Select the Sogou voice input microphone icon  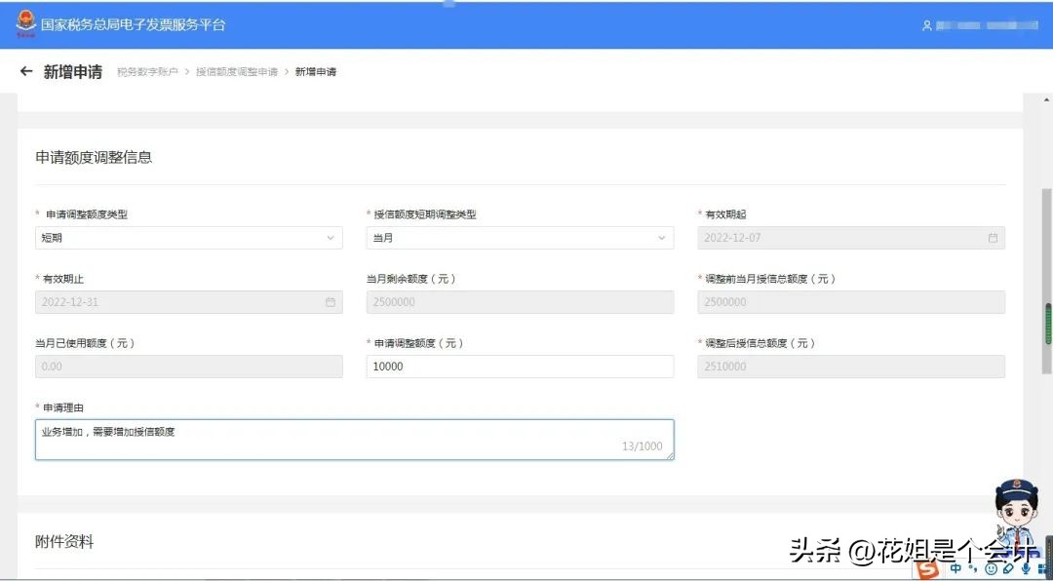click(1026, 569)
